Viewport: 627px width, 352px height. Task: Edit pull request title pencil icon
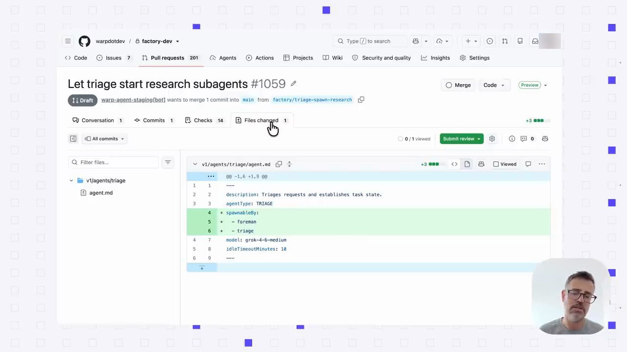coord(293,84)
